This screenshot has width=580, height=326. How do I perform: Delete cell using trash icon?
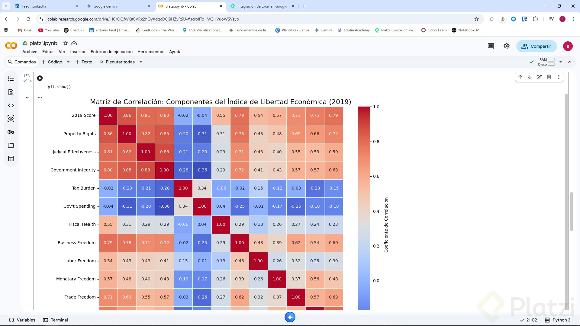point(549,77)
